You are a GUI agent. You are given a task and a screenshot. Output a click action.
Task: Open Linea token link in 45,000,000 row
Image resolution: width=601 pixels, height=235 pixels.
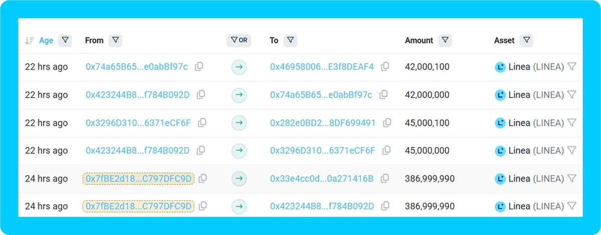coord(530,150)
